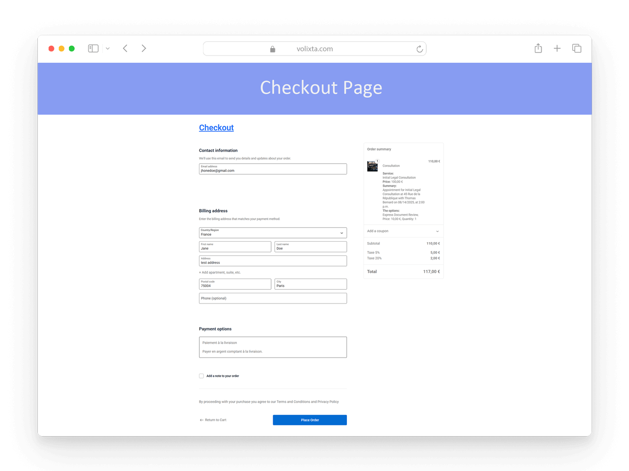Click Add apartment, suite, etc. link
The image size is (629, 471).
click(x=220, y=273)
